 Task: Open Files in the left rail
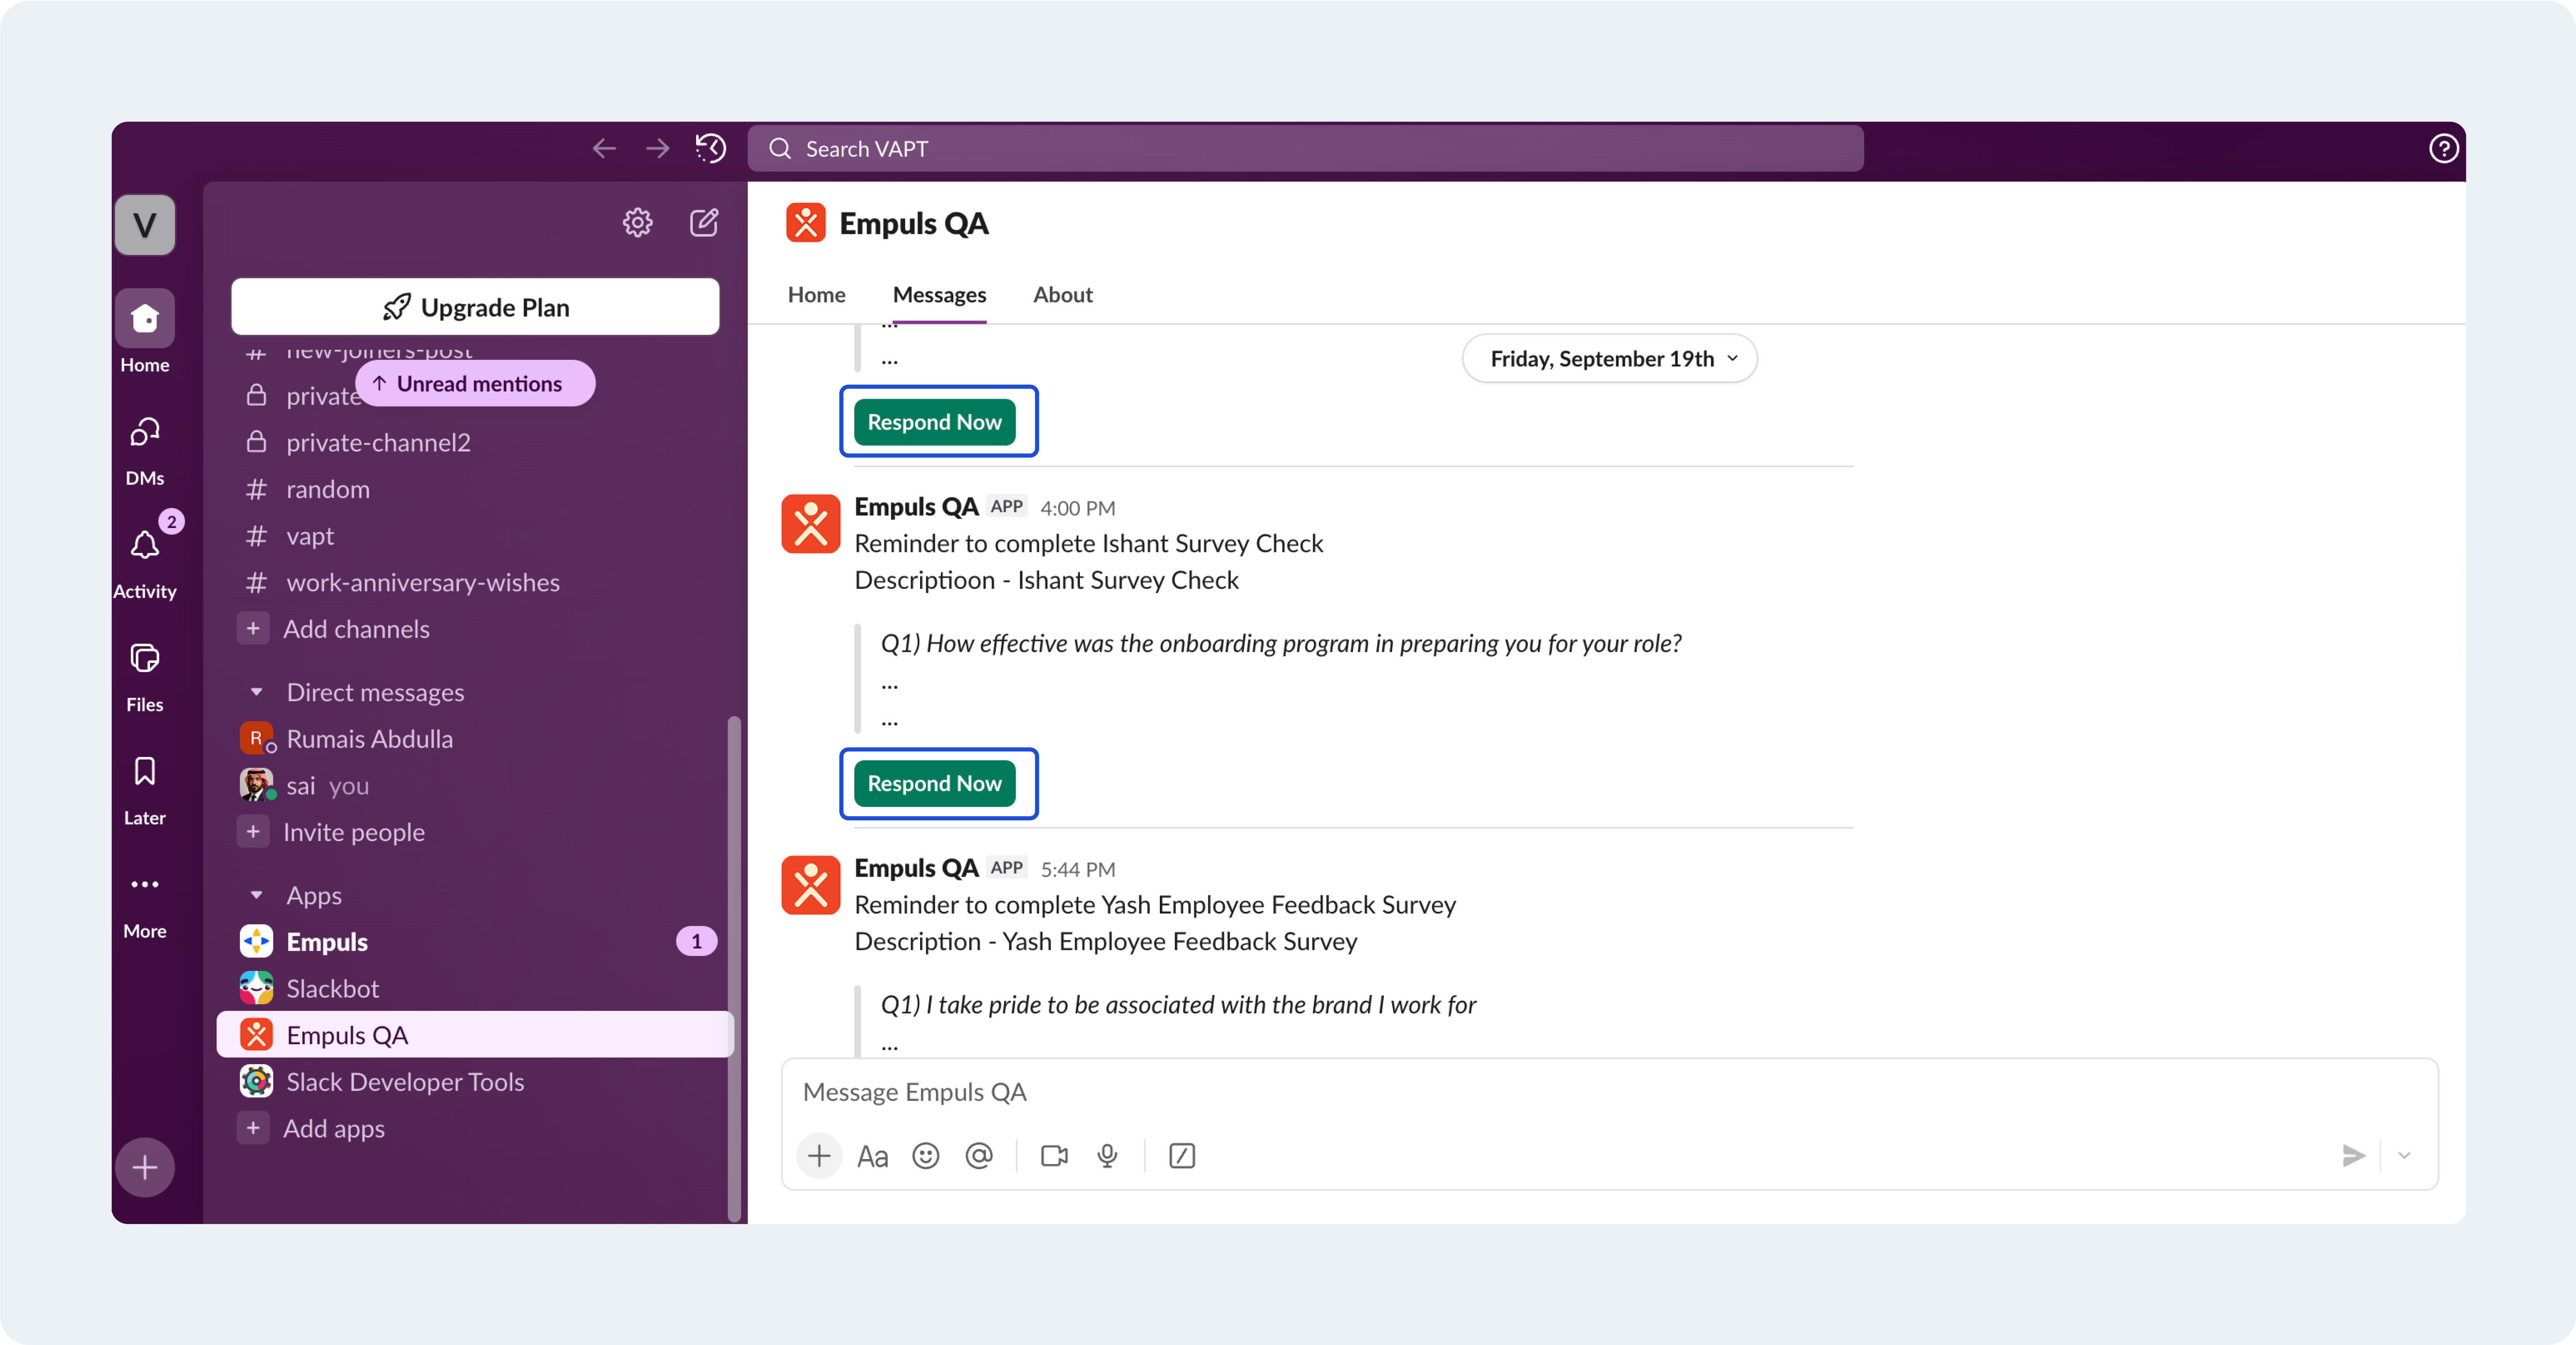pos(145,677)
